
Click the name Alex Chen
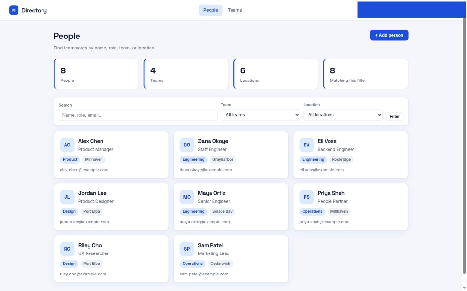click(91, 141)
